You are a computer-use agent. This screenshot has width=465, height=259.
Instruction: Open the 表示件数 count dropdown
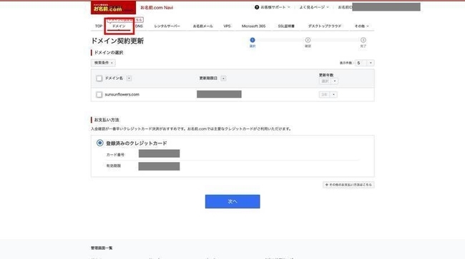coord(364,63)
